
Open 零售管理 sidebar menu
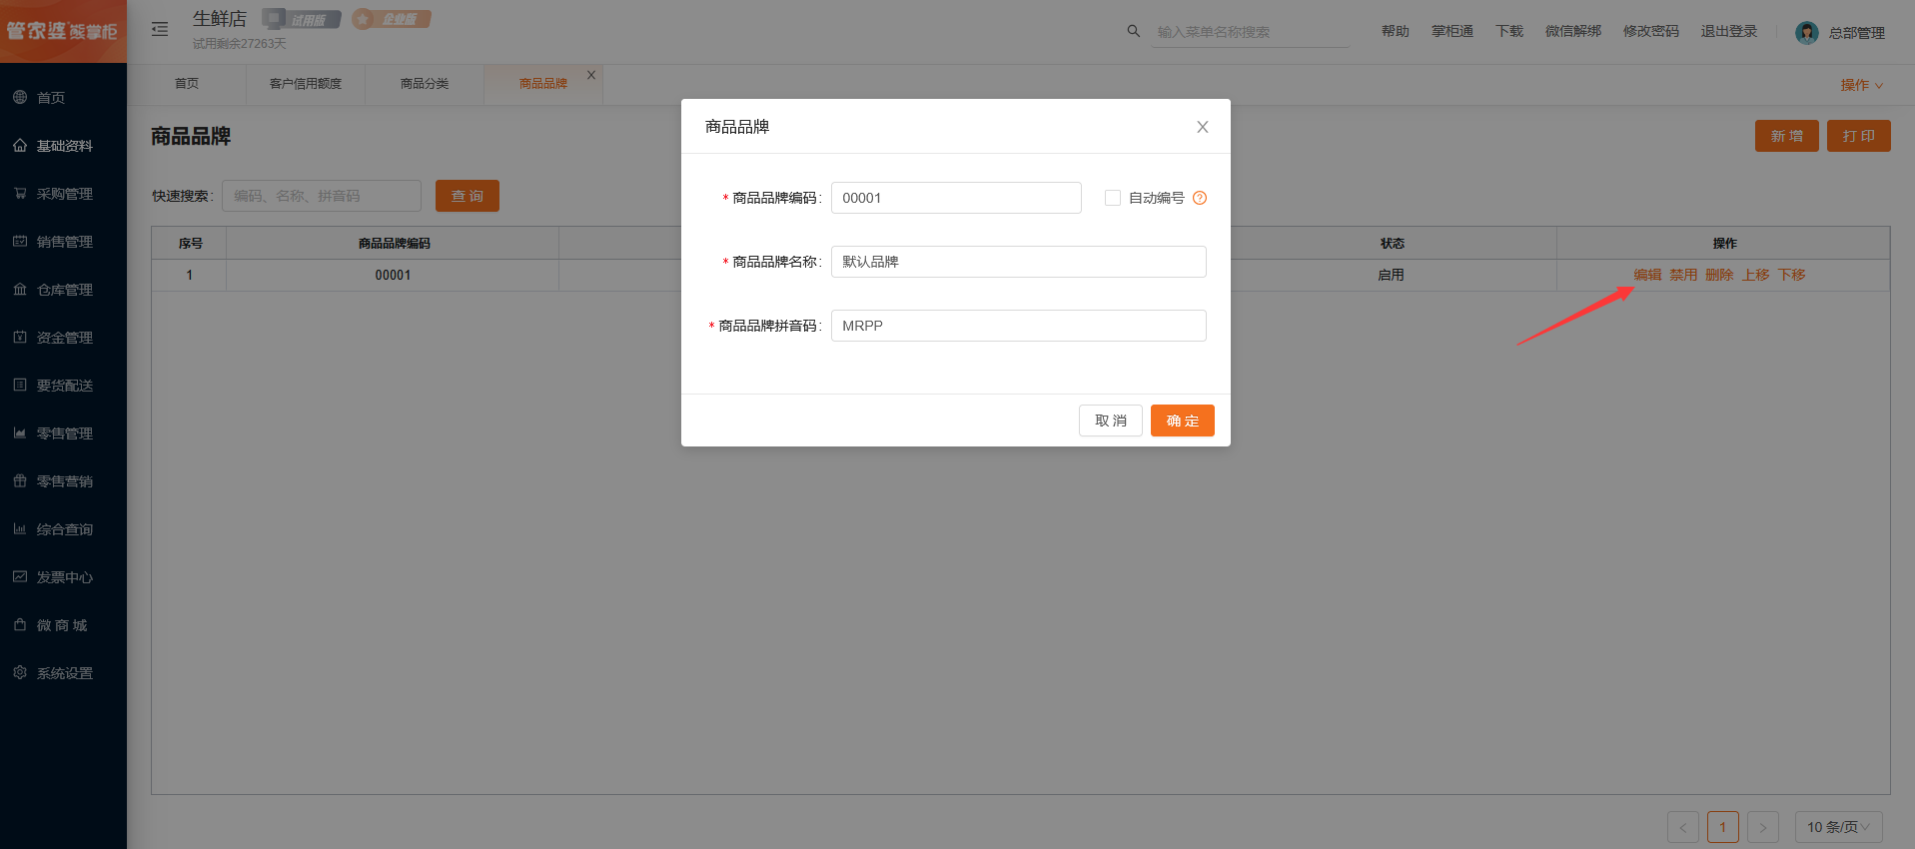coord(63,433)
